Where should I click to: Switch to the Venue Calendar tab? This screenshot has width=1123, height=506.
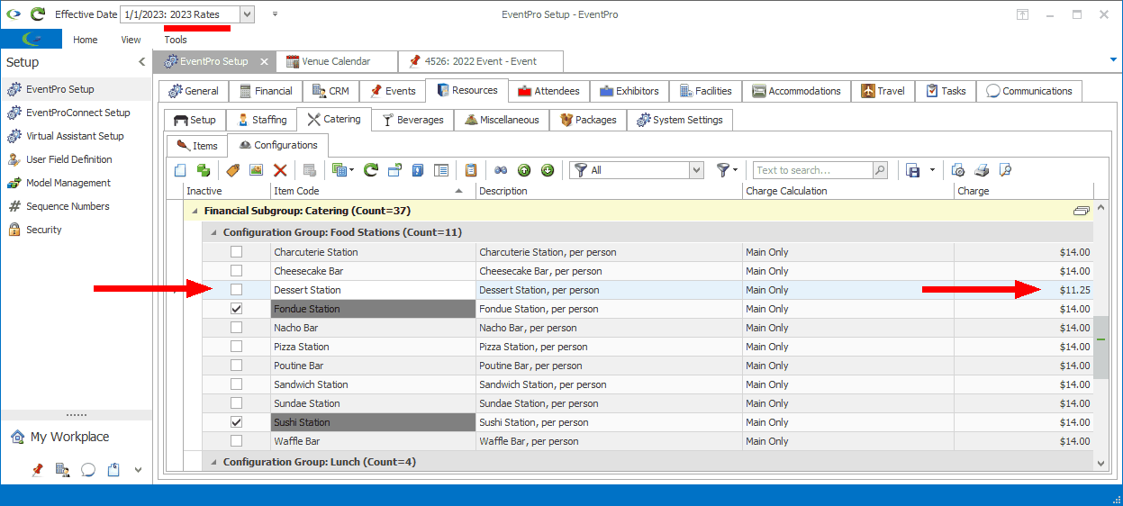point(337,61)
